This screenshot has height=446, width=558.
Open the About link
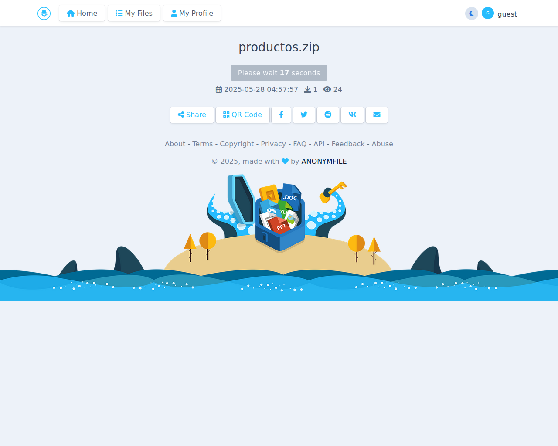tap(175, 144)
